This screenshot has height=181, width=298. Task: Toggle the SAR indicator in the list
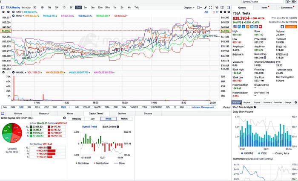click(21, 107)
